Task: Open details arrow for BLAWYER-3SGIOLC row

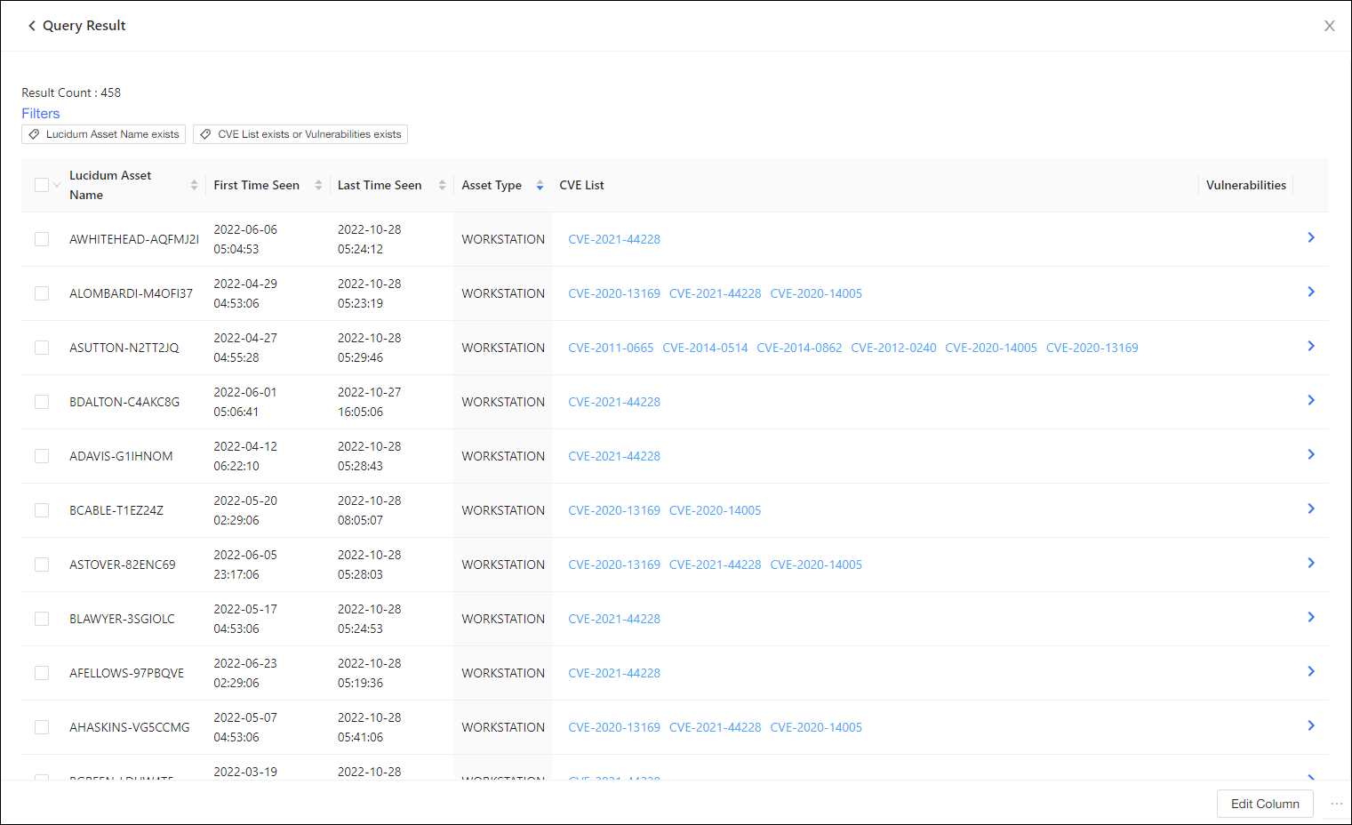Action: pyautogui.click(x=1311, y=617)
